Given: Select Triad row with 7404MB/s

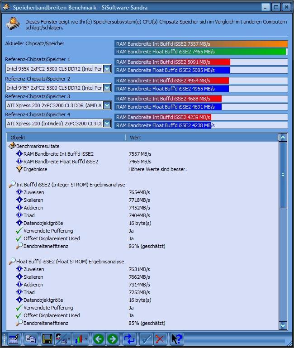Looking at the screenshot, I should coord(142,215).
